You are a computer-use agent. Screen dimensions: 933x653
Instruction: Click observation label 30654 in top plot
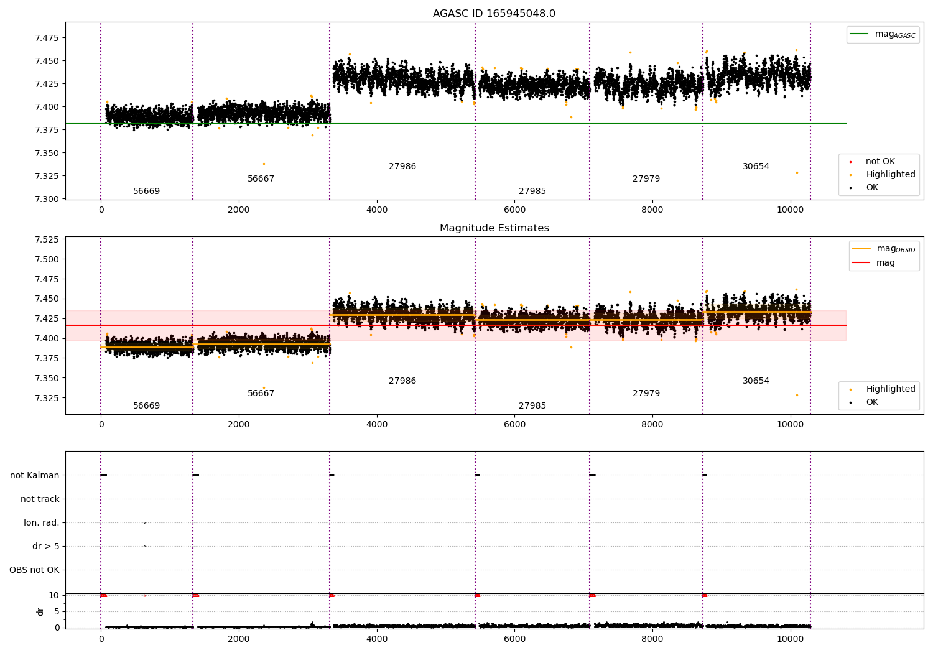pyautogui.click(x=756, y=167)
